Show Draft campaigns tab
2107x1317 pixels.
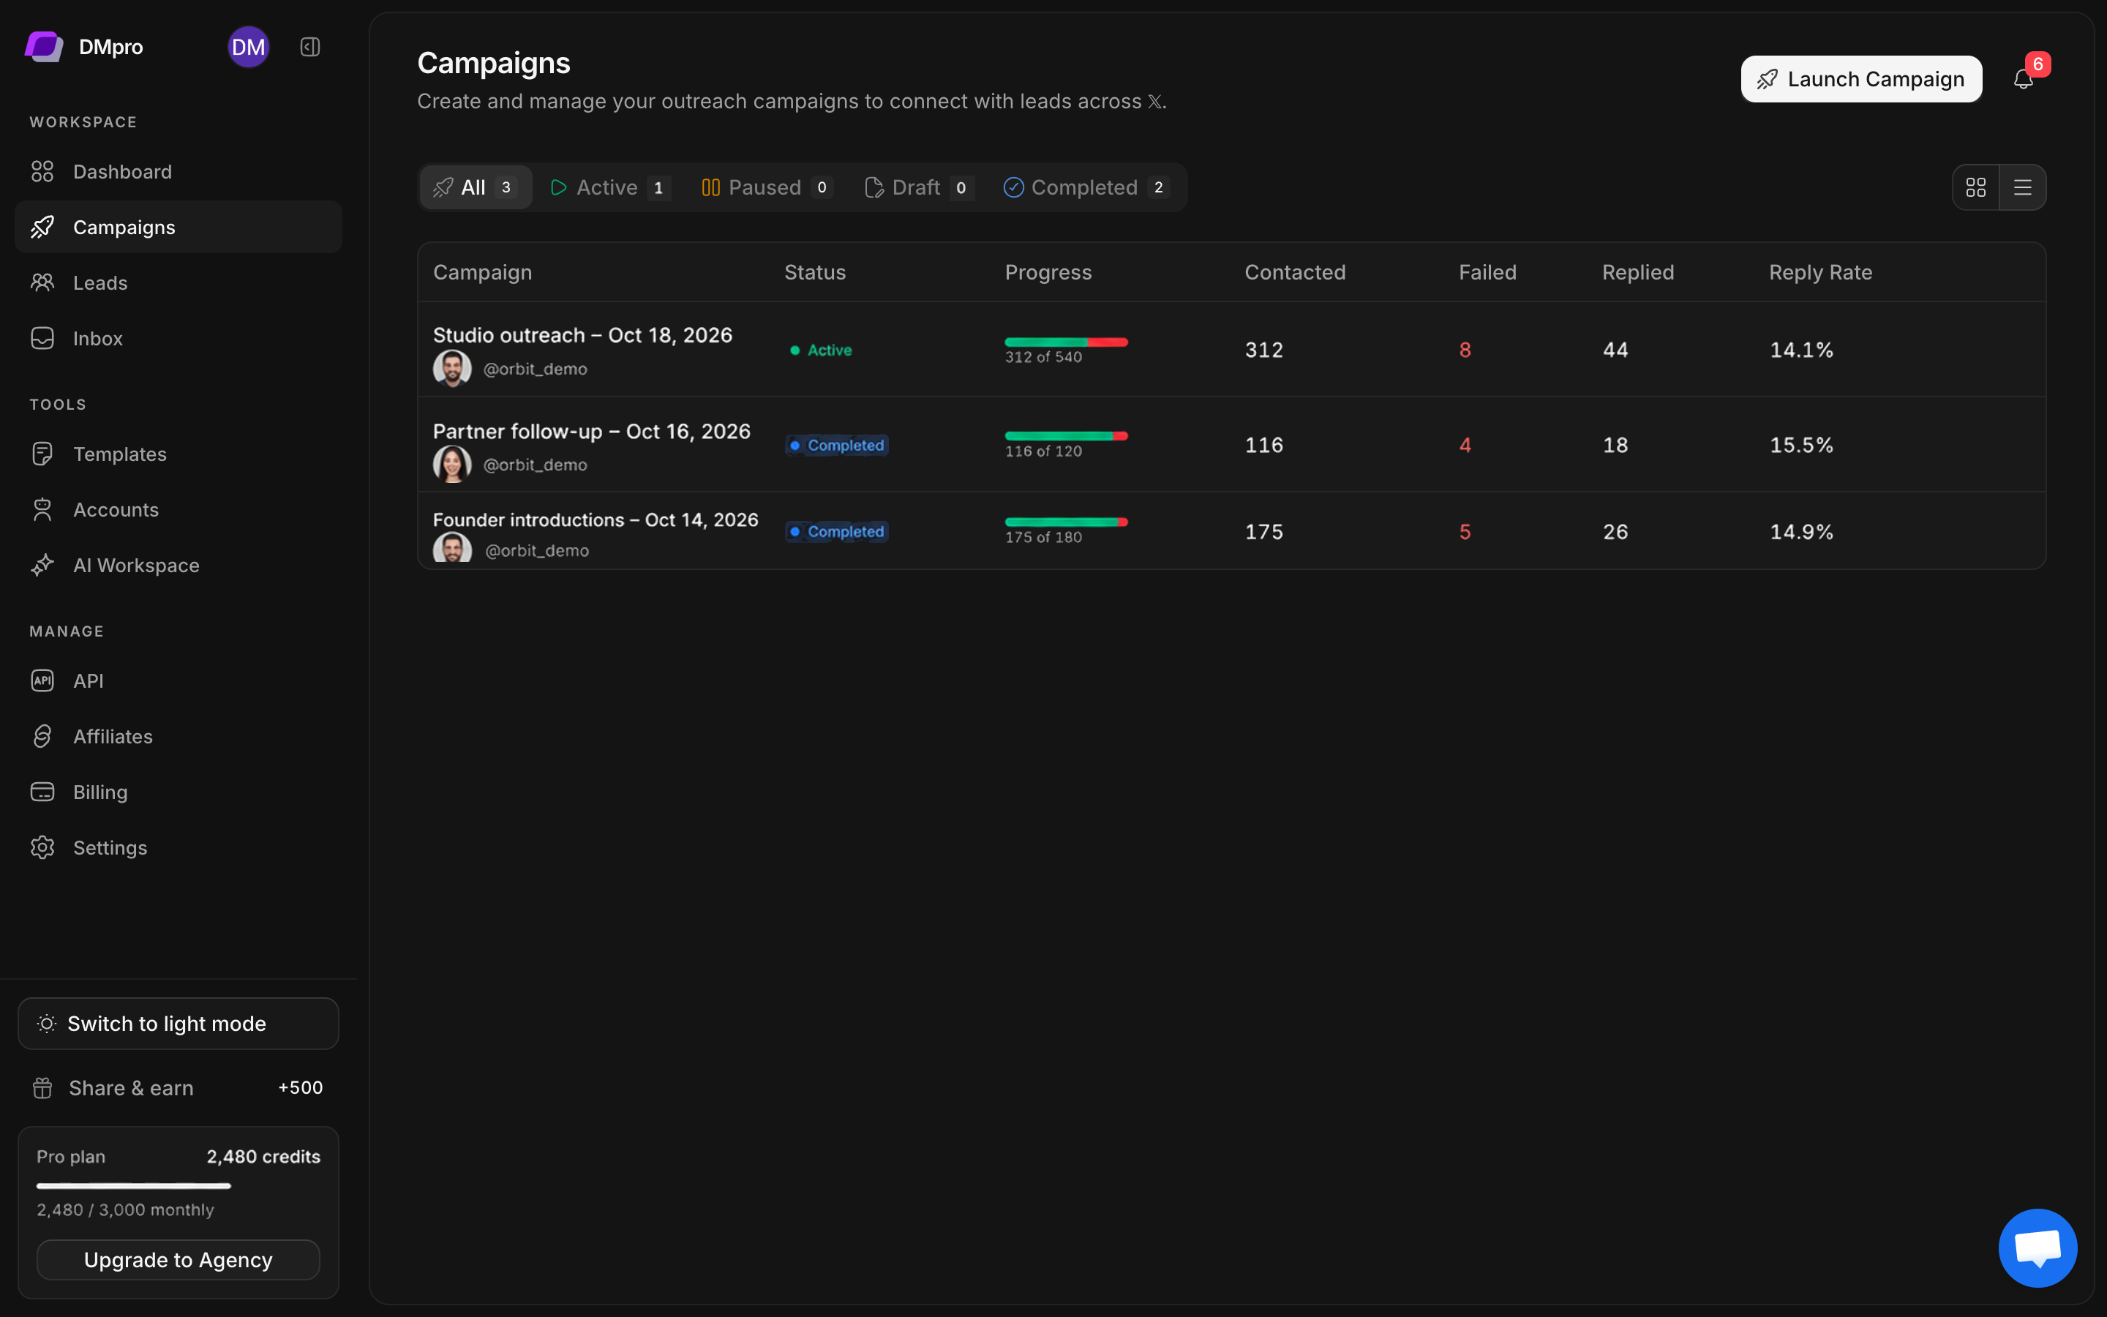(919, 187)
